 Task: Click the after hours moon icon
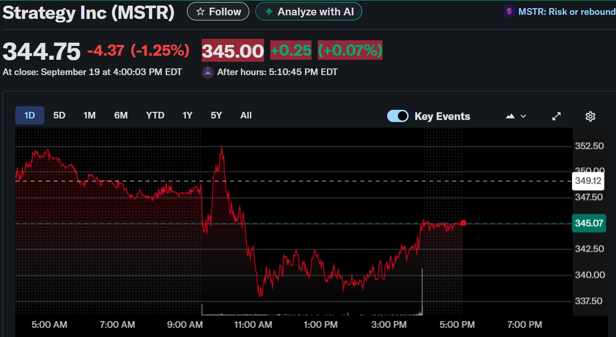pos(207,72)
